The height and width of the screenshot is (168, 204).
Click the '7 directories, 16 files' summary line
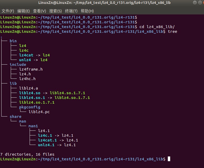click(x=27, y=154)
